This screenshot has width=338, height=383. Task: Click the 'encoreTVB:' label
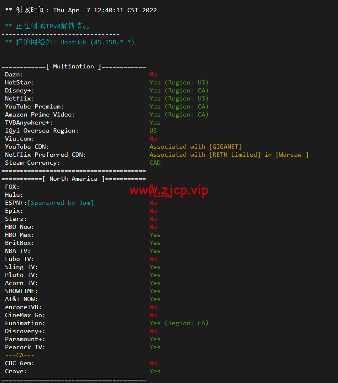(23, 307)
